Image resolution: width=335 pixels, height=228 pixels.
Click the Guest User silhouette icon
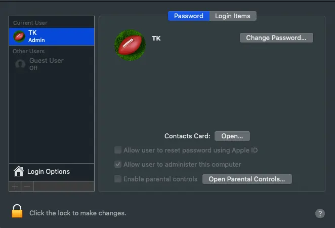[20, 64]
